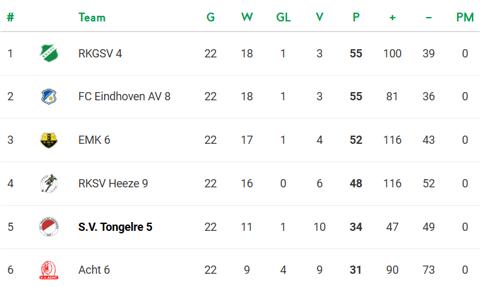Screen dimensions: 484x287
Task: Click the RKGSV 4 club logo
Action: tap(49, 54)
